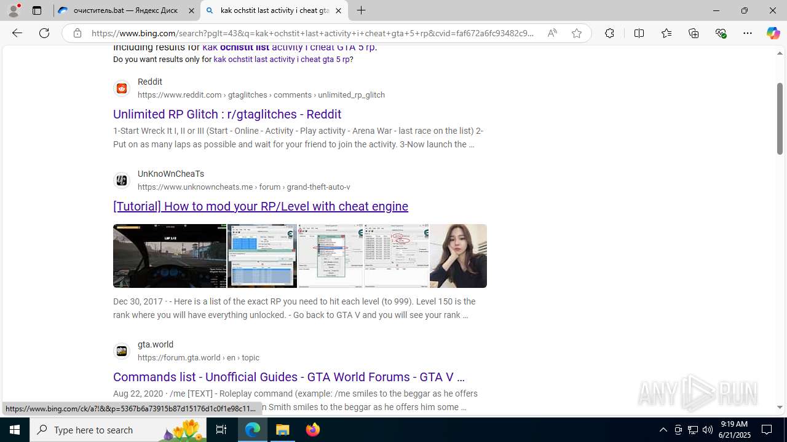
Task: Open the notification center icon
Action: [767, 430]
